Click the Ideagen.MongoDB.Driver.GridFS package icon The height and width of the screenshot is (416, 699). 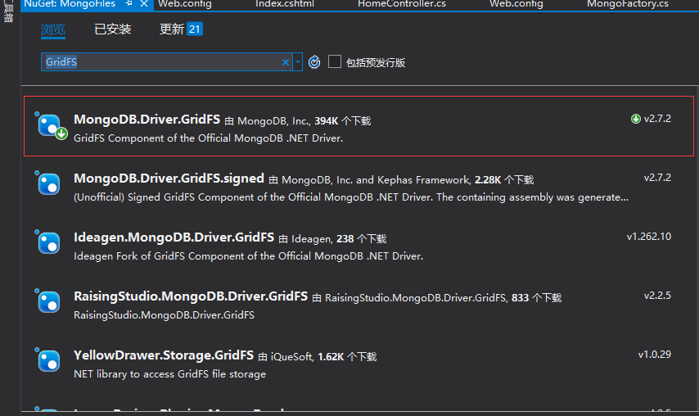point(49,243)
